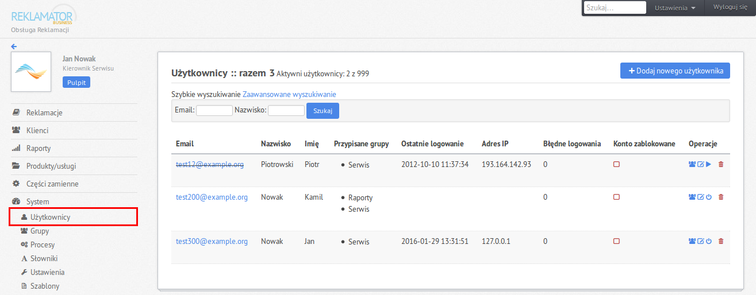Edit user test200@example.org via pencil icon
756x295 pixels.
[x=701, y=197]
